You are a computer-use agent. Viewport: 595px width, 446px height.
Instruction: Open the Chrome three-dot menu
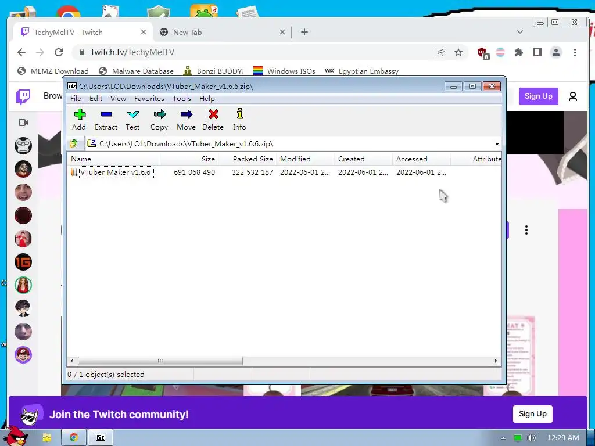coord(575,52)
